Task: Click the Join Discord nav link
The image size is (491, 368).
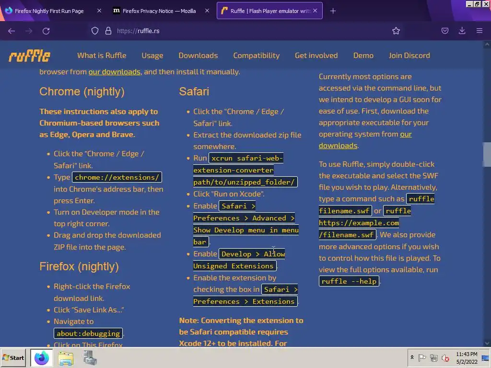Action: [409, 56]
